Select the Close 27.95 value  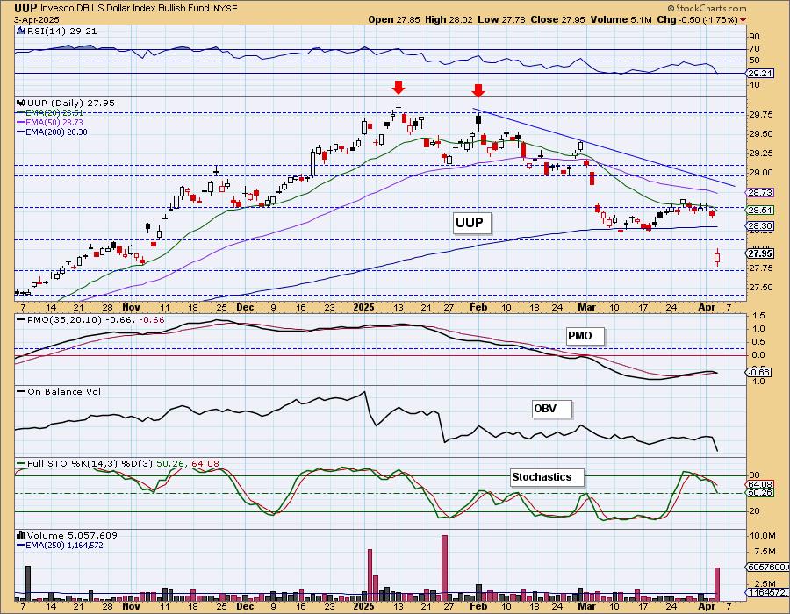coord(557,19)
